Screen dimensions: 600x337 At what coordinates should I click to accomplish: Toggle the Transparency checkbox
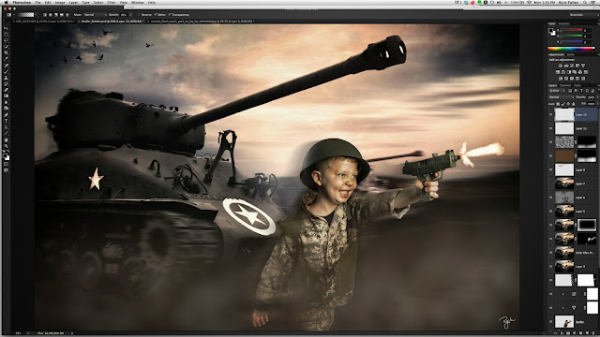click(170, 15)
